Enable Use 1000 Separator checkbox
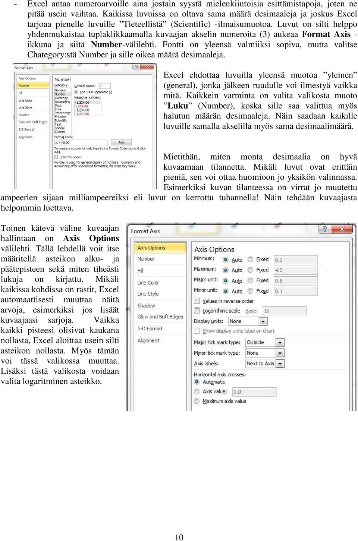Viewport: 358px width, 541px height. [x=76, y=92]
